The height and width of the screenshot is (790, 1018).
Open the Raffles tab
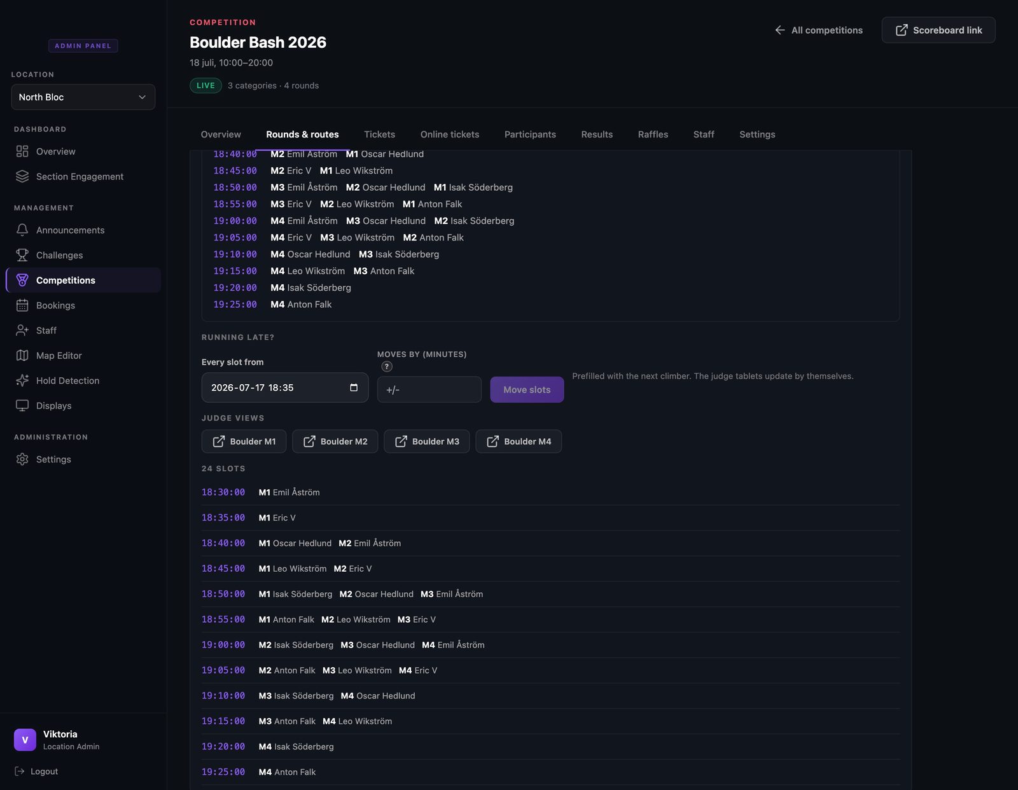(x=653, y=134)
